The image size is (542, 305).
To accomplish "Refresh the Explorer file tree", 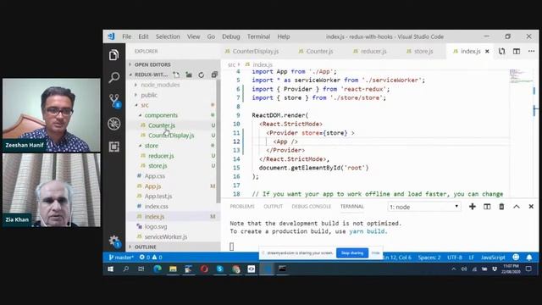I will (202, 75).
